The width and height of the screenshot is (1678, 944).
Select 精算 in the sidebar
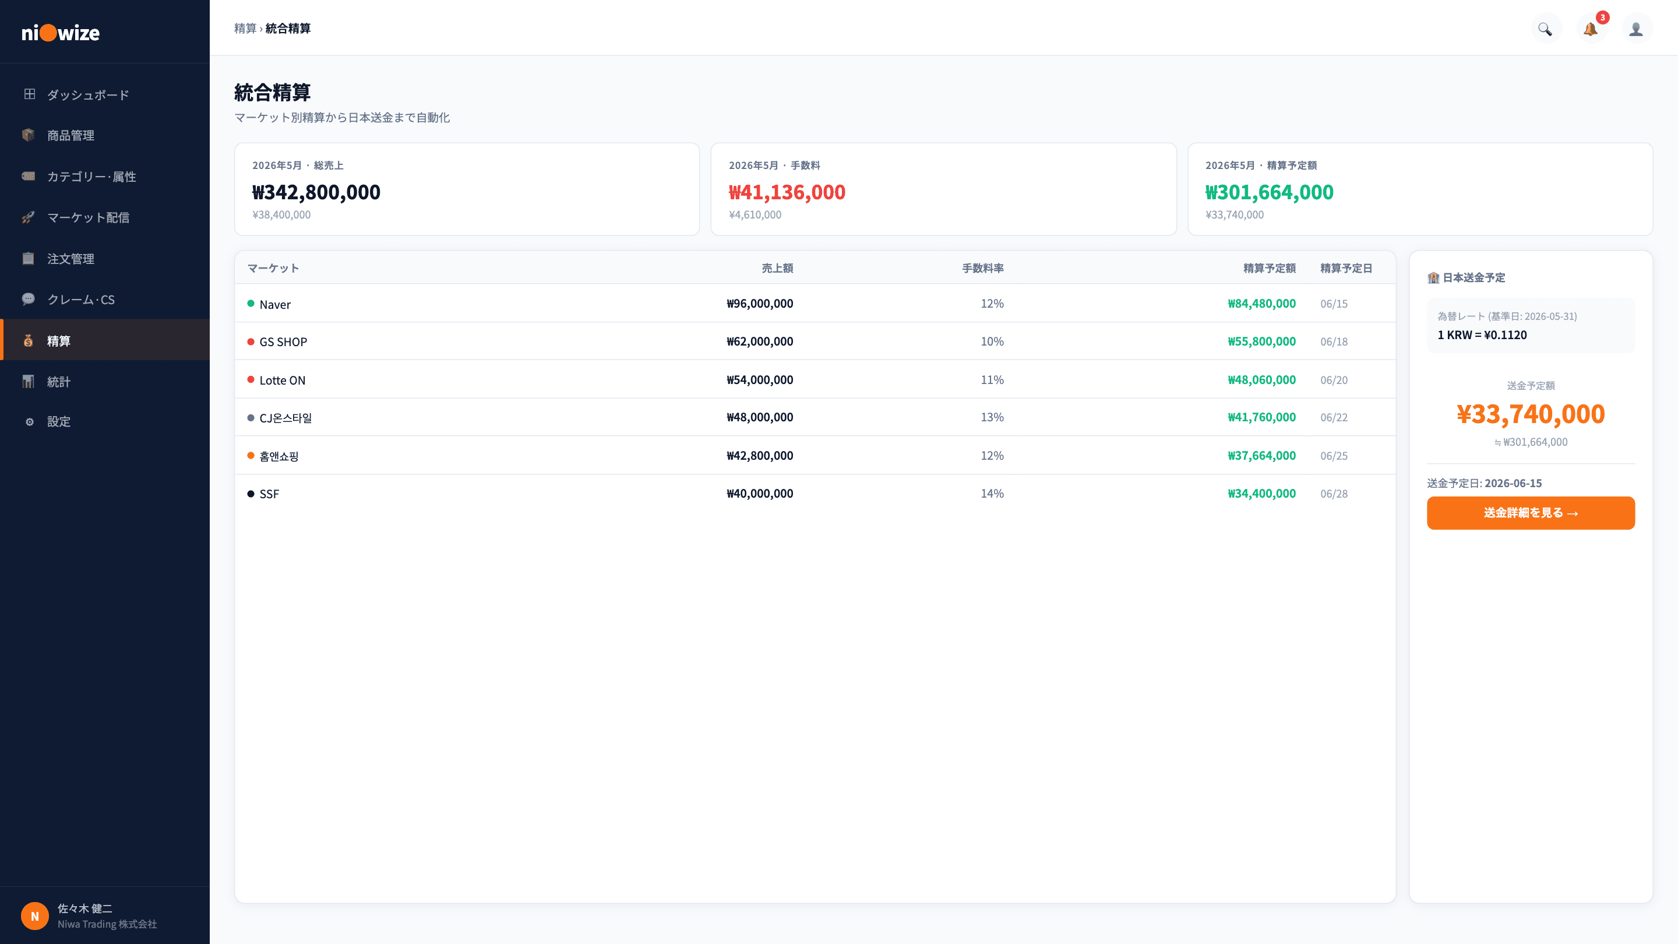point(105,340)
